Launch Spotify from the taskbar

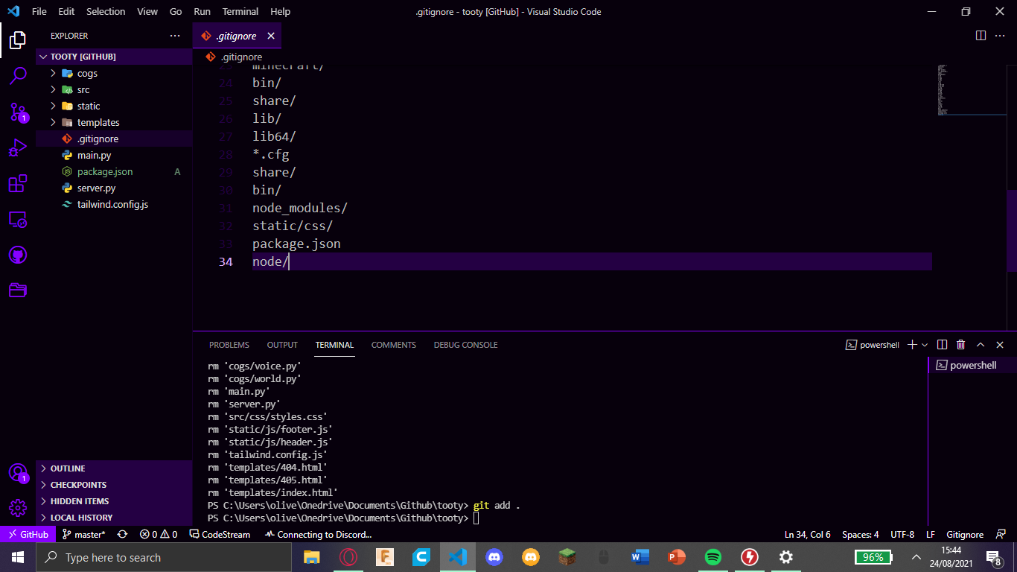(713, 556)
